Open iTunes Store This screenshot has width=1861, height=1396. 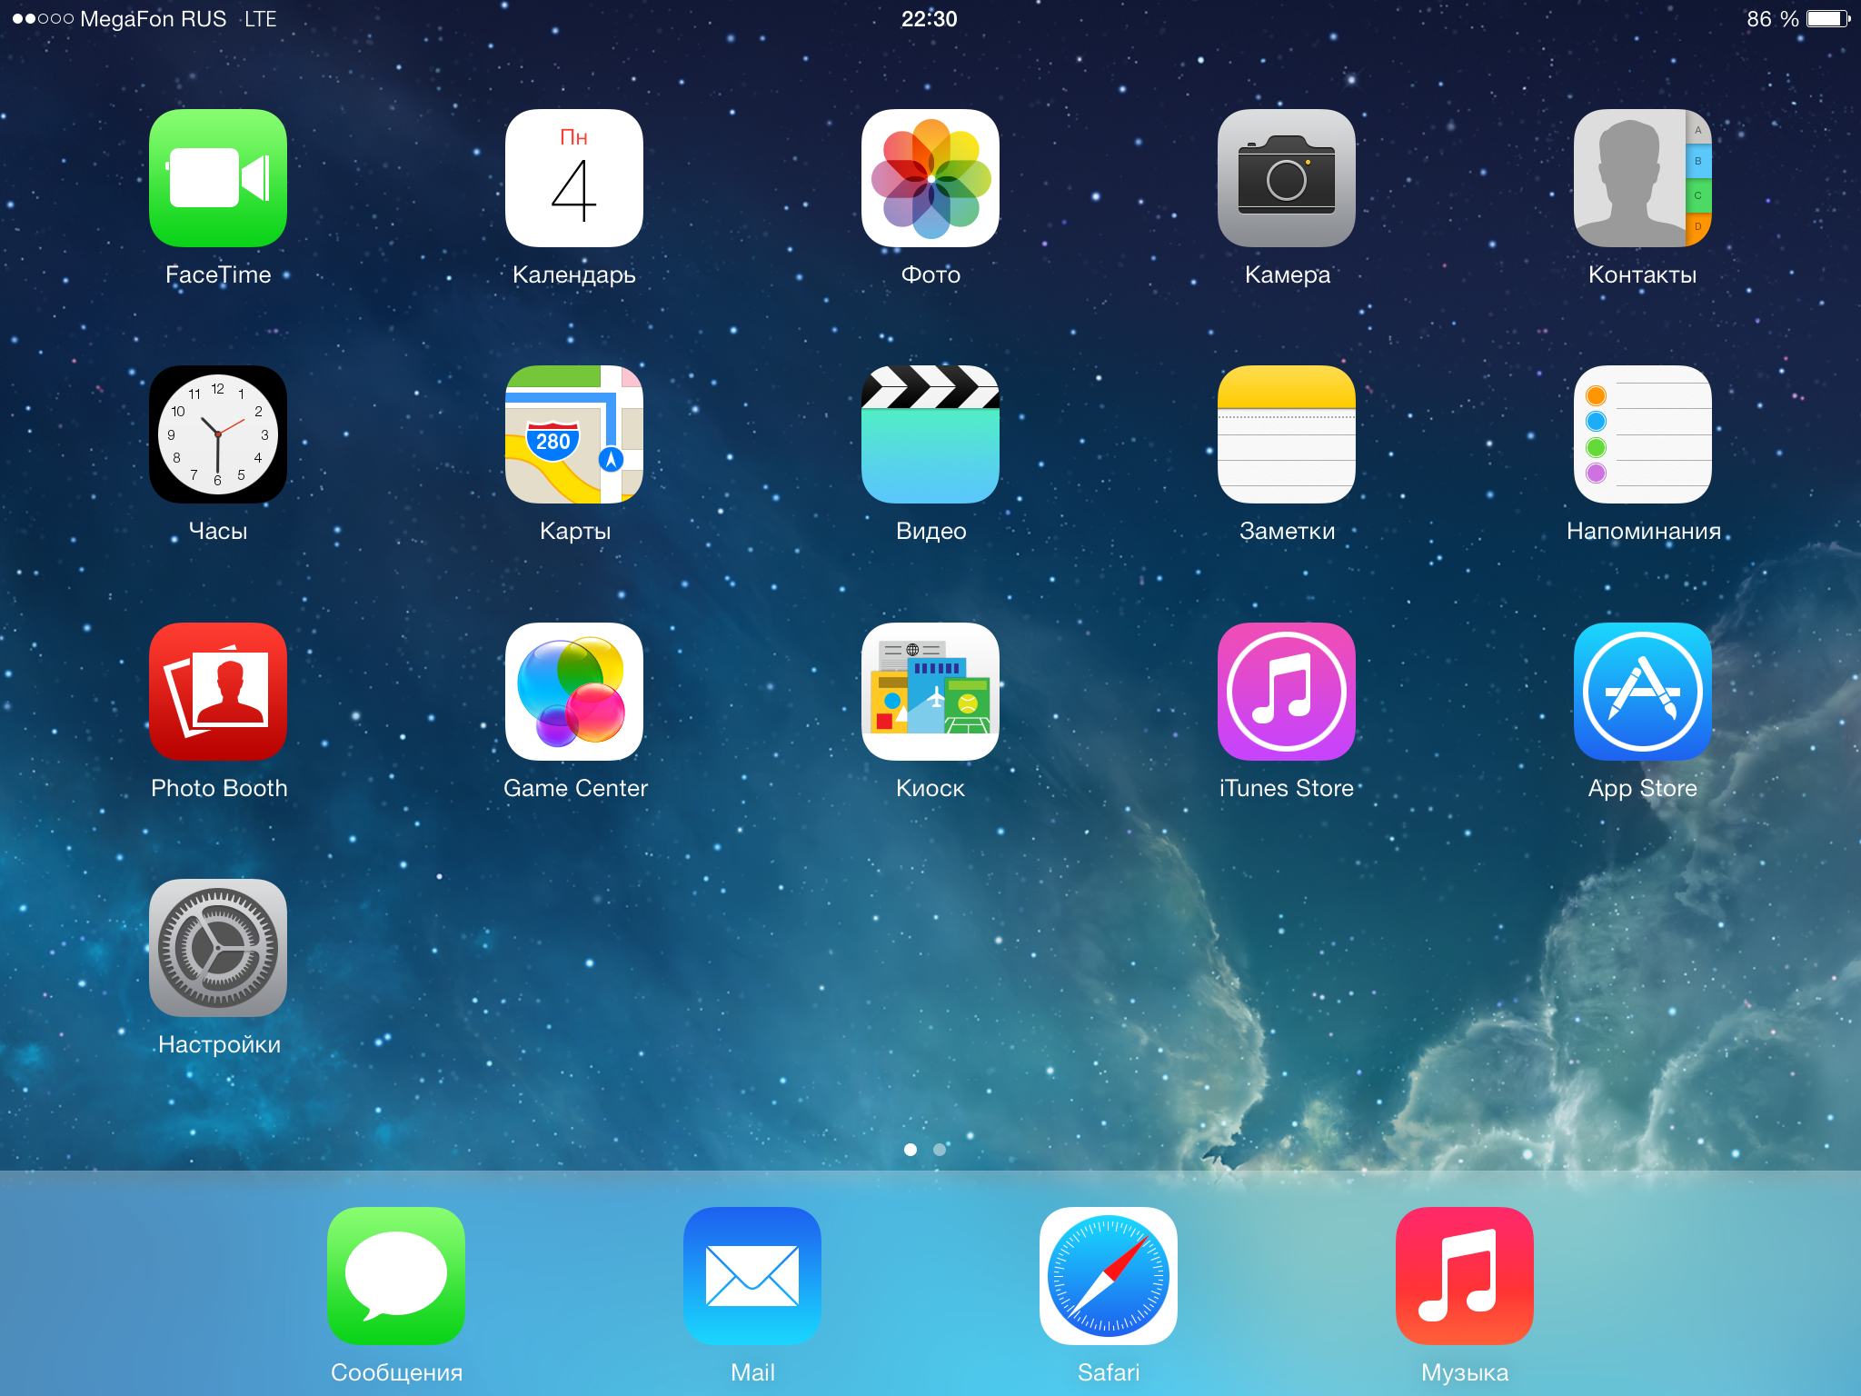click(1287, 692)
